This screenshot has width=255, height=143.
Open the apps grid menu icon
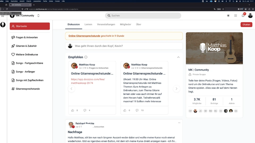coord(236,16)
